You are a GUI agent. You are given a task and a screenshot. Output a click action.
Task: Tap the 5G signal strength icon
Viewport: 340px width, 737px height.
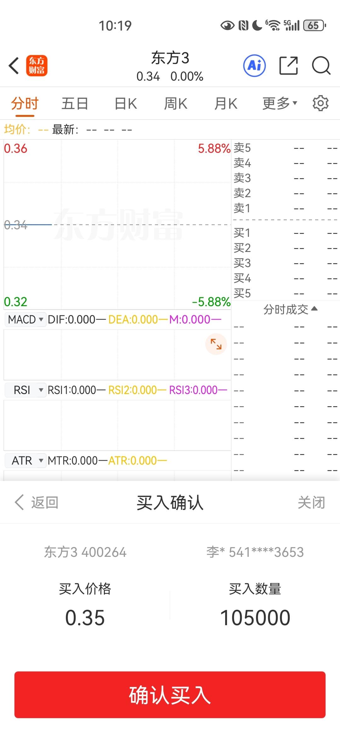tap(292, 25)
